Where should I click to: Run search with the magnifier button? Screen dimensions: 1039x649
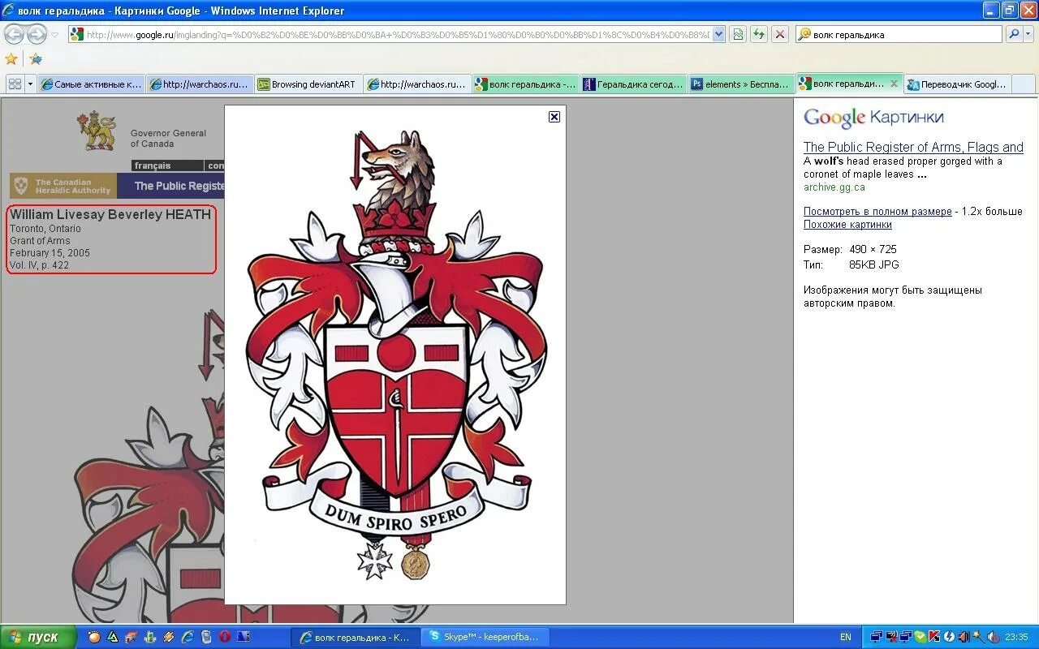coord(1014,34)
